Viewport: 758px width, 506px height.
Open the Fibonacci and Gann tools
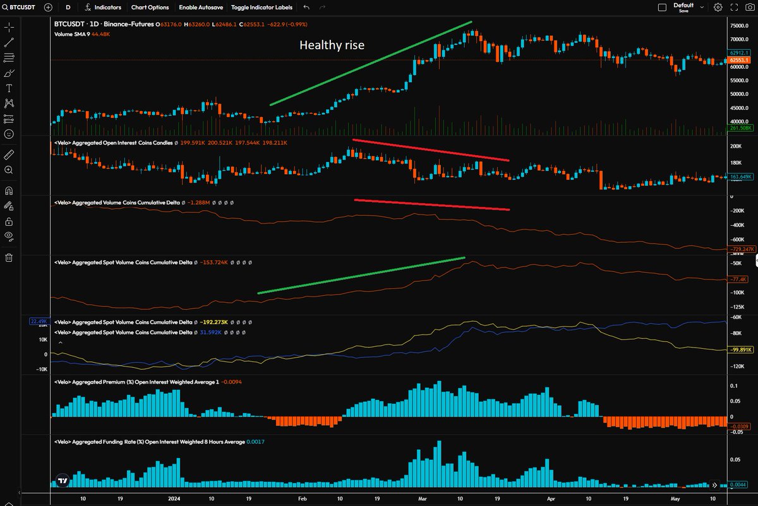coord(9,58)
